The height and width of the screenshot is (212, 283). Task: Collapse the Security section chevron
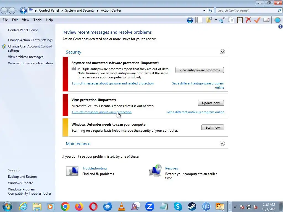point(222,52)
